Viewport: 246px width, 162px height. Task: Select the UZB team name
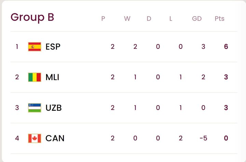click(x=54, y=108)
